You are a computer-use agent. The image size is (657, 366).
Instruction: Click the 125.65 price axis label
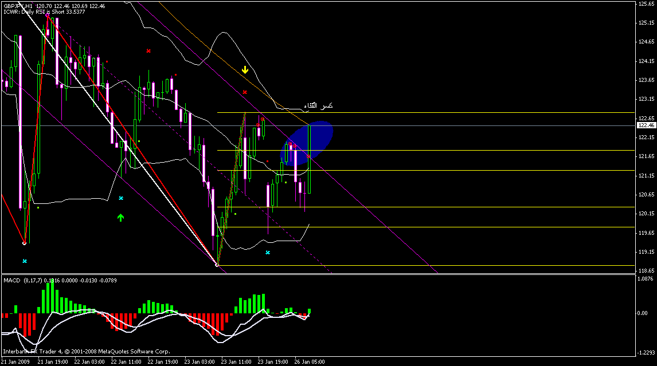pyautogui.click(x=646, y=4)
